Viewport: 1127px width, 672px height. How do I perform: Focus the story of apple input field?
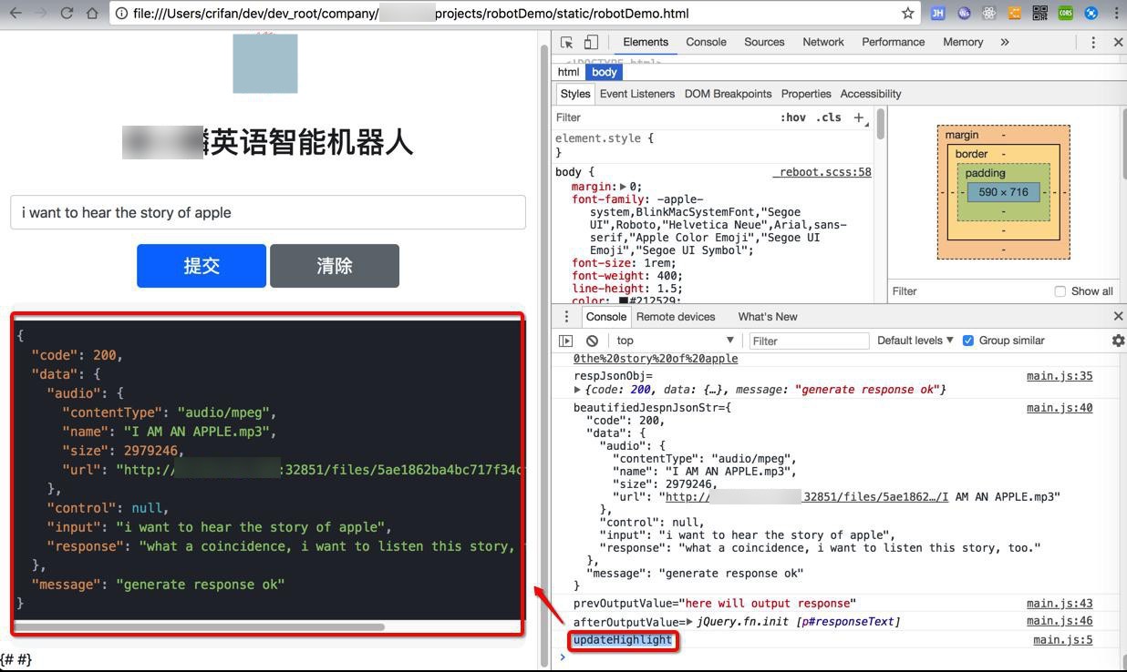(x=268, y=212)
